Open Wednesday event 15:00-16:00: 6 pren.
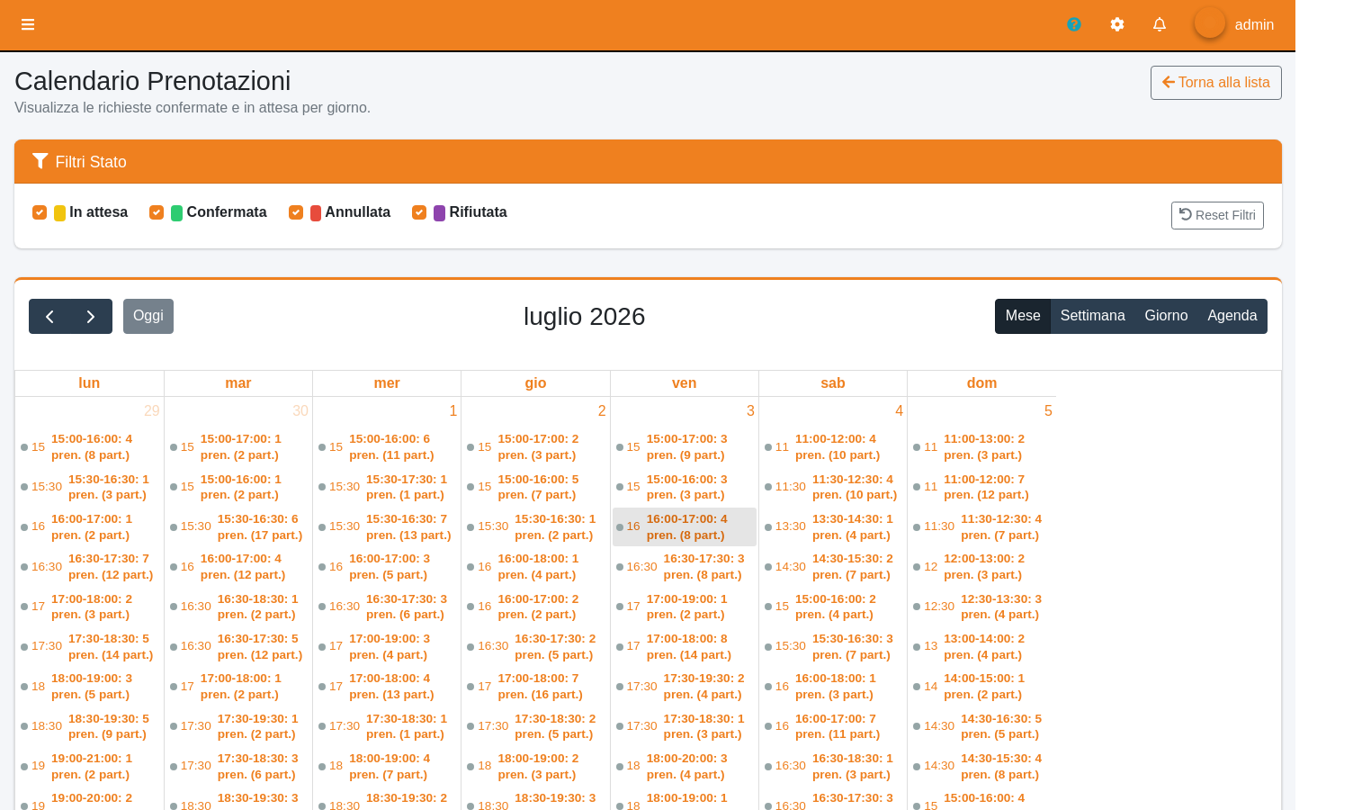This screenshot has width=1362, height=810. [x=387, y=447]
